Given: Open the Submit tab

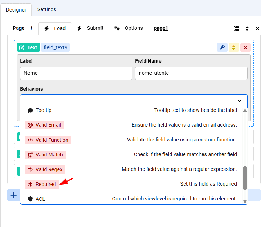Looking at the screenshot, I should tap(90, 28).
